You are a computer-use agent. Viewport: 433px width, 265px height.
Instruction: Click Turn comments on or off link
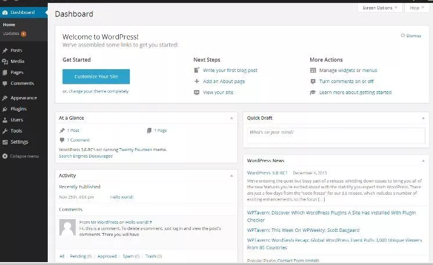(346, 81)
